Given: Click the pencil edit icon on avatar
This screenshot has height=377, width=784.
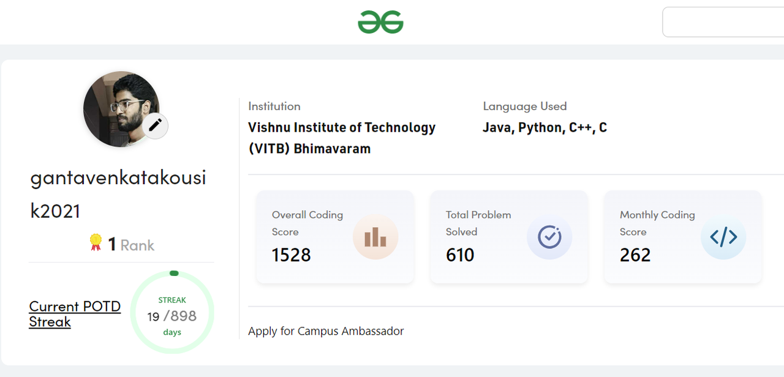Looking at the screenshot, I should point(156,125).
